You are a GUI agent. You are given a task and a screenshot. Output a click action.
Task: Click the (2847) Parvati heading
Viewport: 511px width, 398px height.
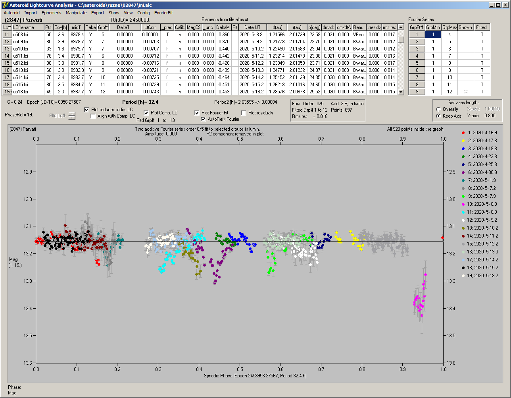[x=23, y=19]
